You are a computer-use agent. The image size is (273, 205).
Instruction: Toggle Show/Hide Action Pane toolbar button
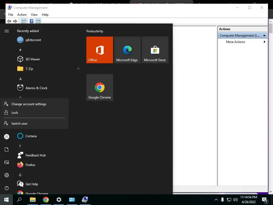38,21
